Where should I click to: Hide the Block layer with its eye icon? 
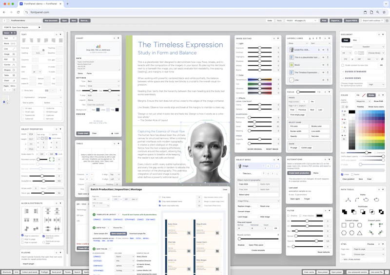[323, 65]
